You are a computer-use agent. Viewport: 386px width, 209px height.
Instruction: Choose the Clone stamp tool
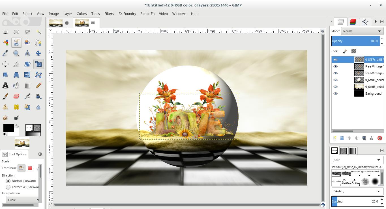[5, 107]
